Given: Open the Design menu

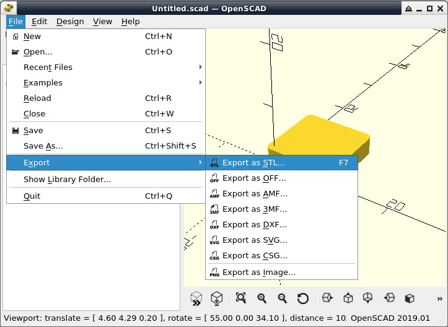Looking at the screenshot, I should click(70, 22).
